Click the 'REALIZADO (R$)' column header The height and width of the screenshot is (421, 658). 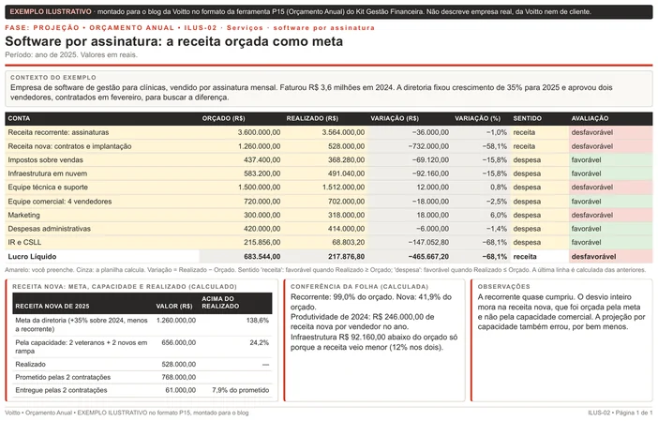pyautogui.click(x=312, y=118)
